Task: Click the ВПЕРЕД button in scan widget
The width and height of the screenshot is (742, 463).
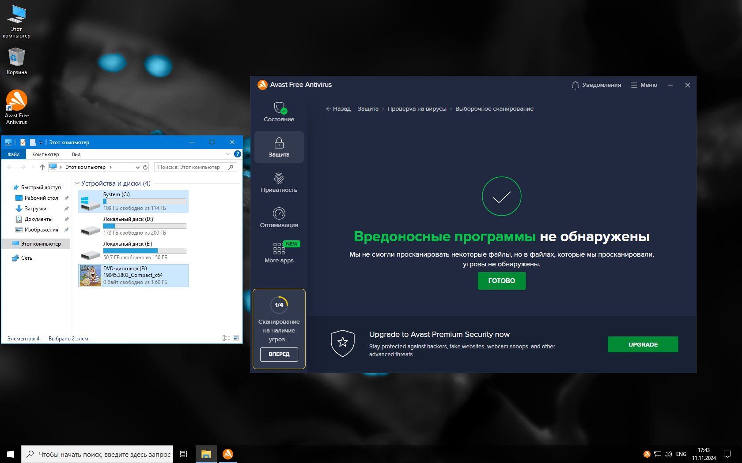Action: [x=279, y=354]
